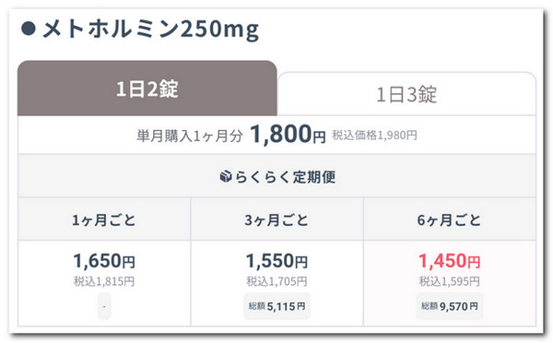Click the dash badge under 1ヶ月ごと
The image size is (553, 343).
104,306
